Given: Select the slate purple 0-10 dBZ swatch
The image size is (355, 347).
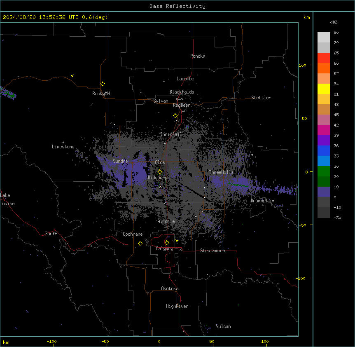Looking at the screenshot, I should coord(324,192).
